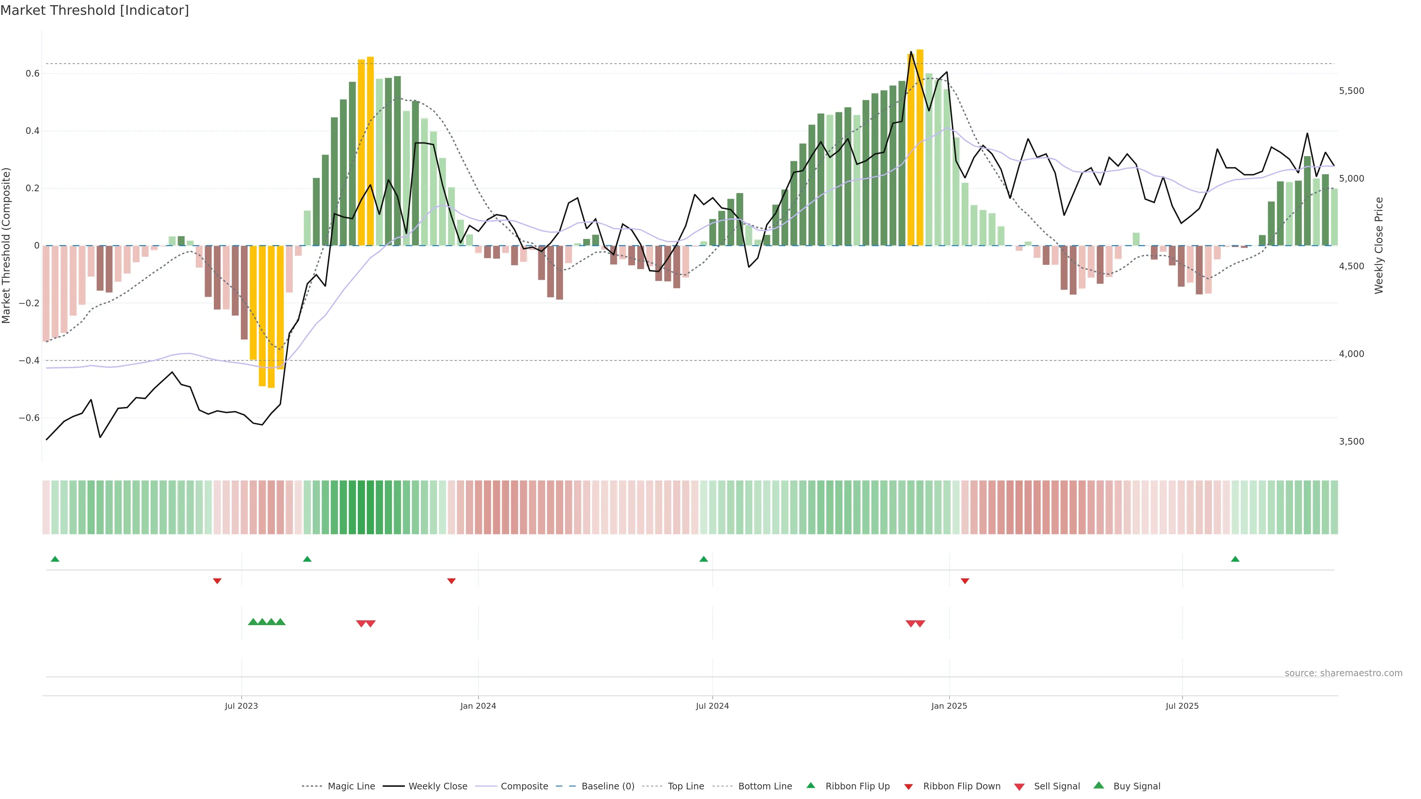1421x799 pixels.
Task: Hide the Top Line series via legend
Action: point(686,786)
